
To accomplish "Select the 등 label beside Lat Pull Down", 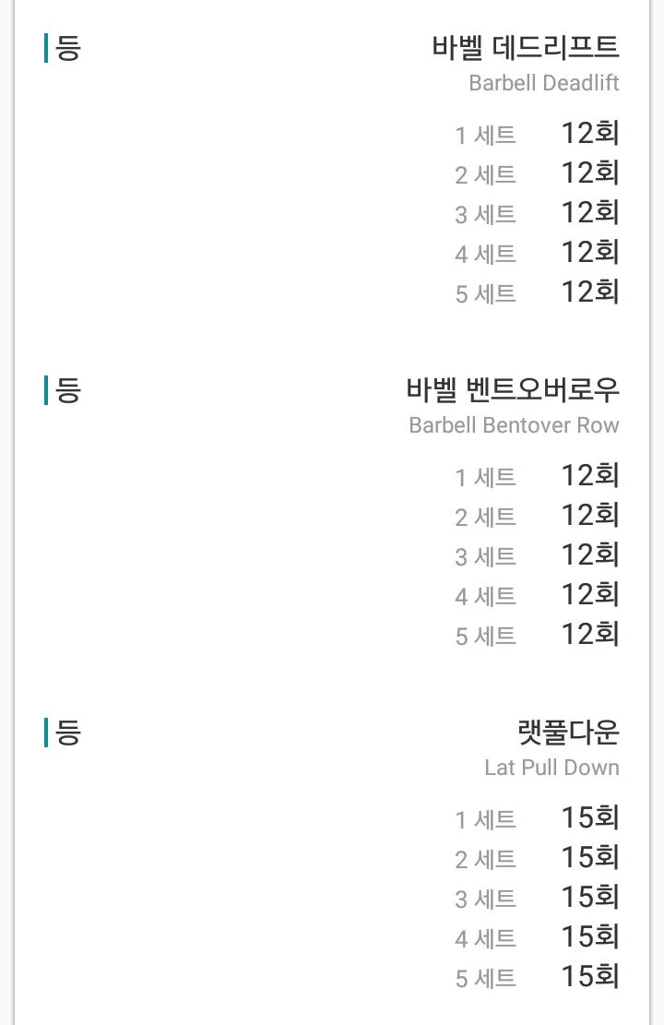I will click(x=68, y=733).
